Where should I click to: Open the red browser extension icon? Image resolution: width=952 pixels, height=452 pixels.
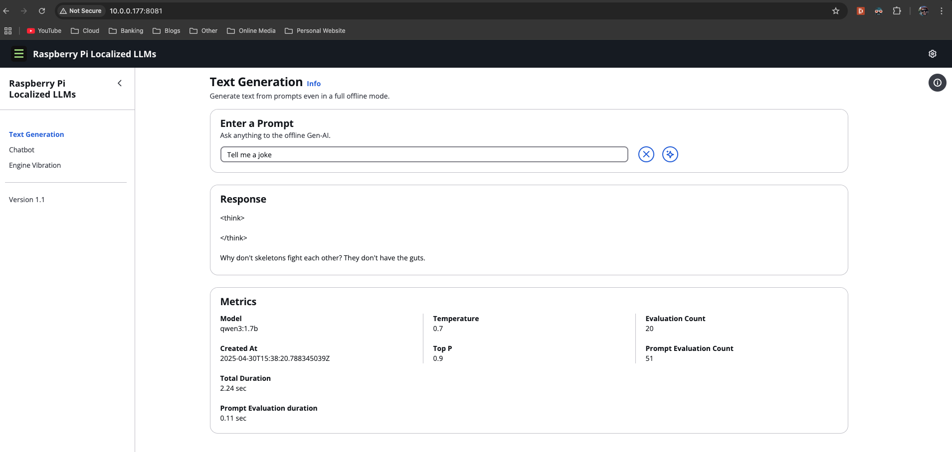click(861, 11)
